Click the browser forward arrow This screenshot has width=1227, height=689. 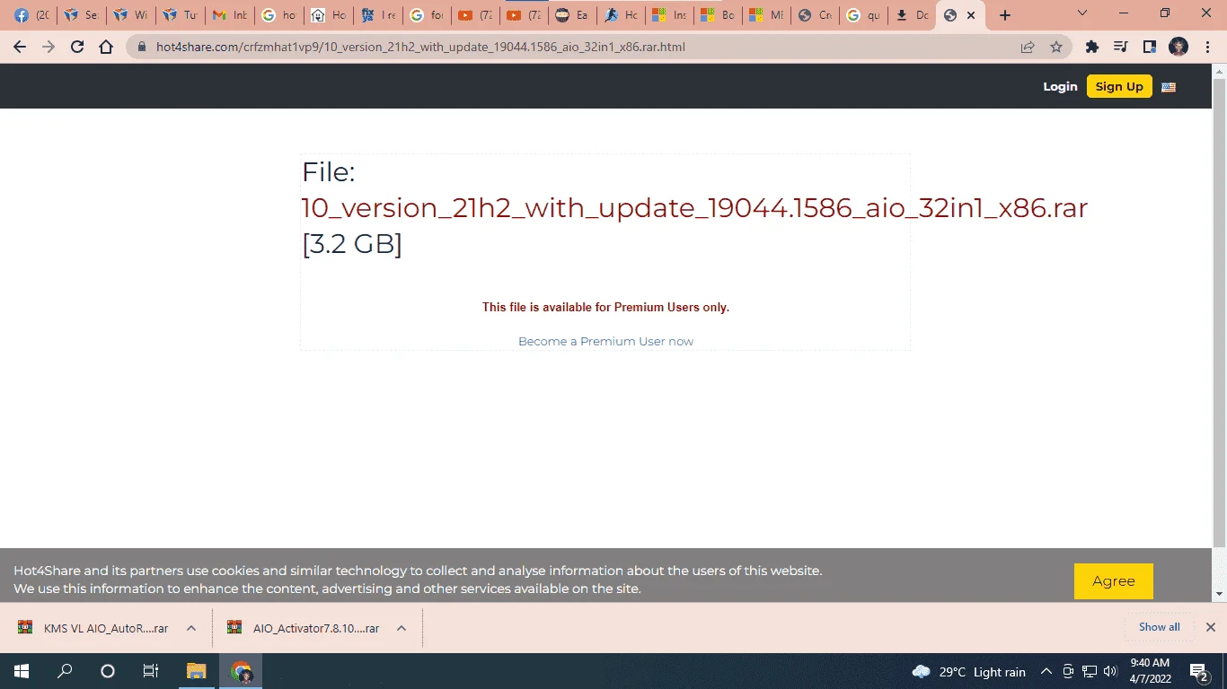tap(49, 47)
